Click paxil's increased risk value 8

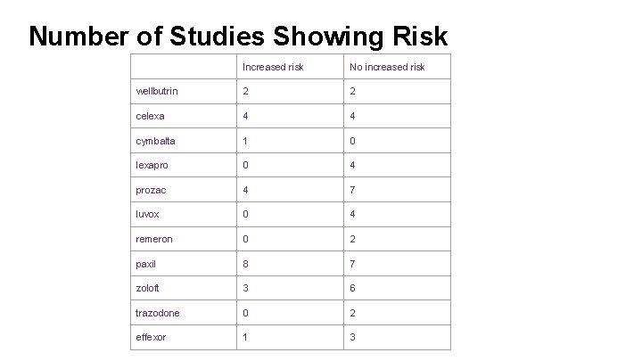(x=245, y=264)
